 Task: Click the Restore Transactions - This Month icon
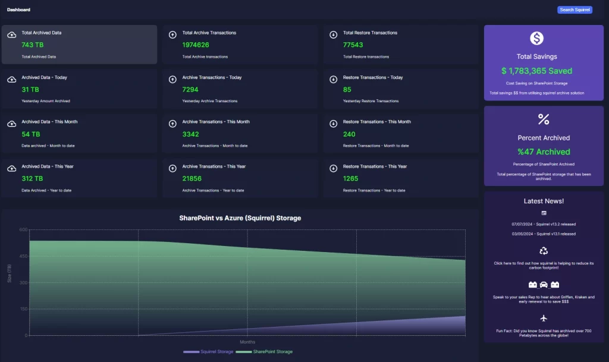[333, 124]
